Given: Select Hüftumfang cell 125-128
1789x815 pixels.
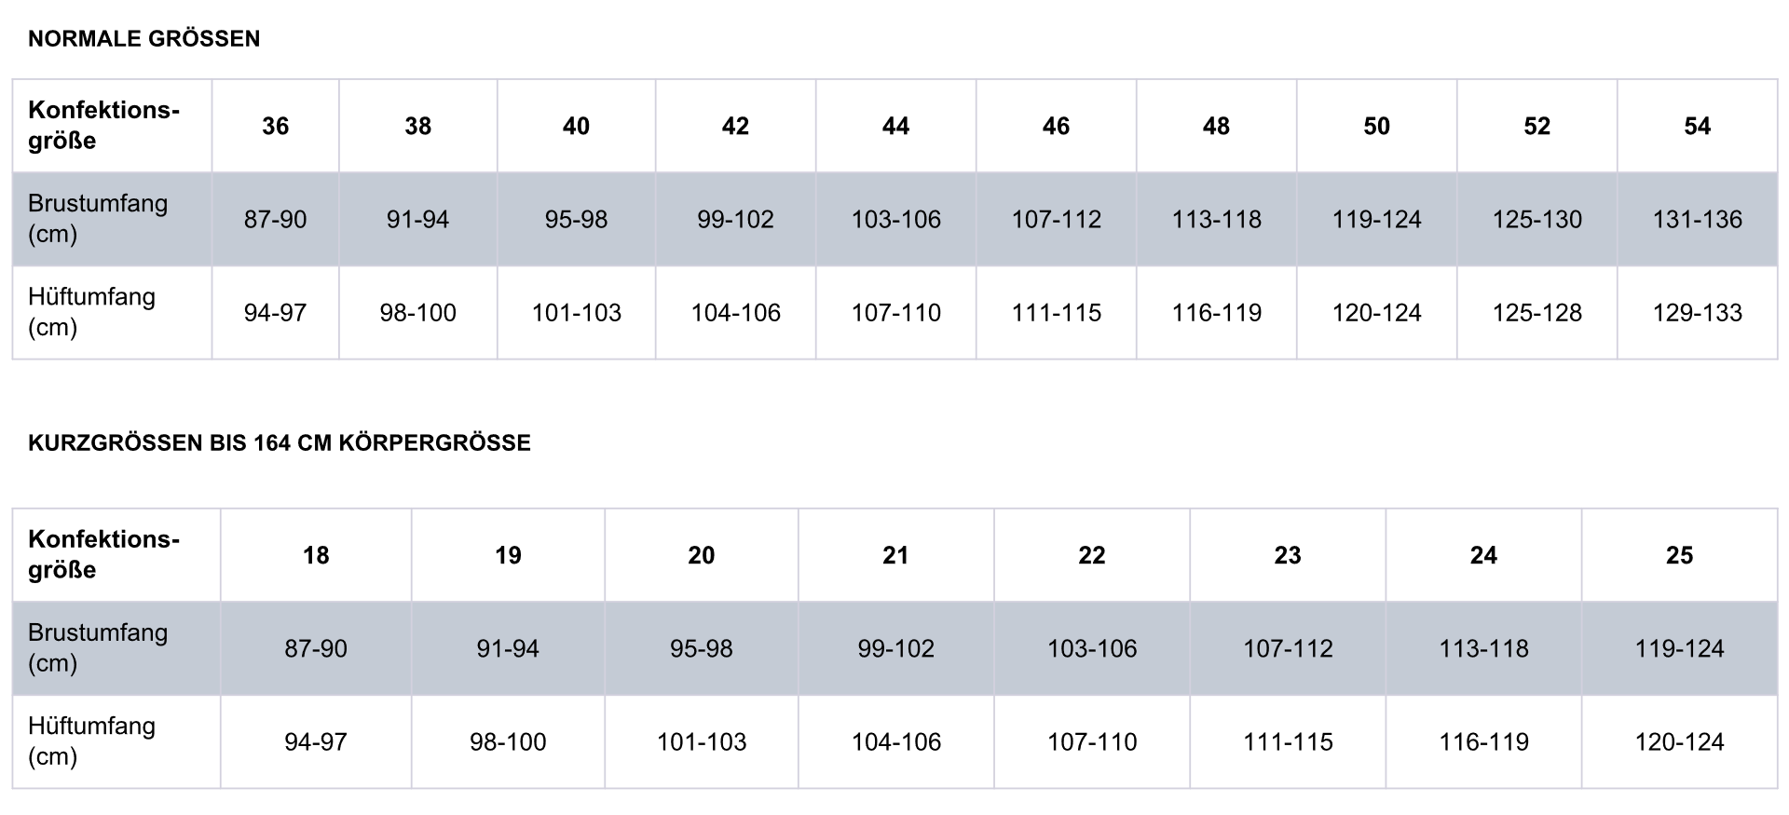Looking at the screenshot, I should [1536, 312].
